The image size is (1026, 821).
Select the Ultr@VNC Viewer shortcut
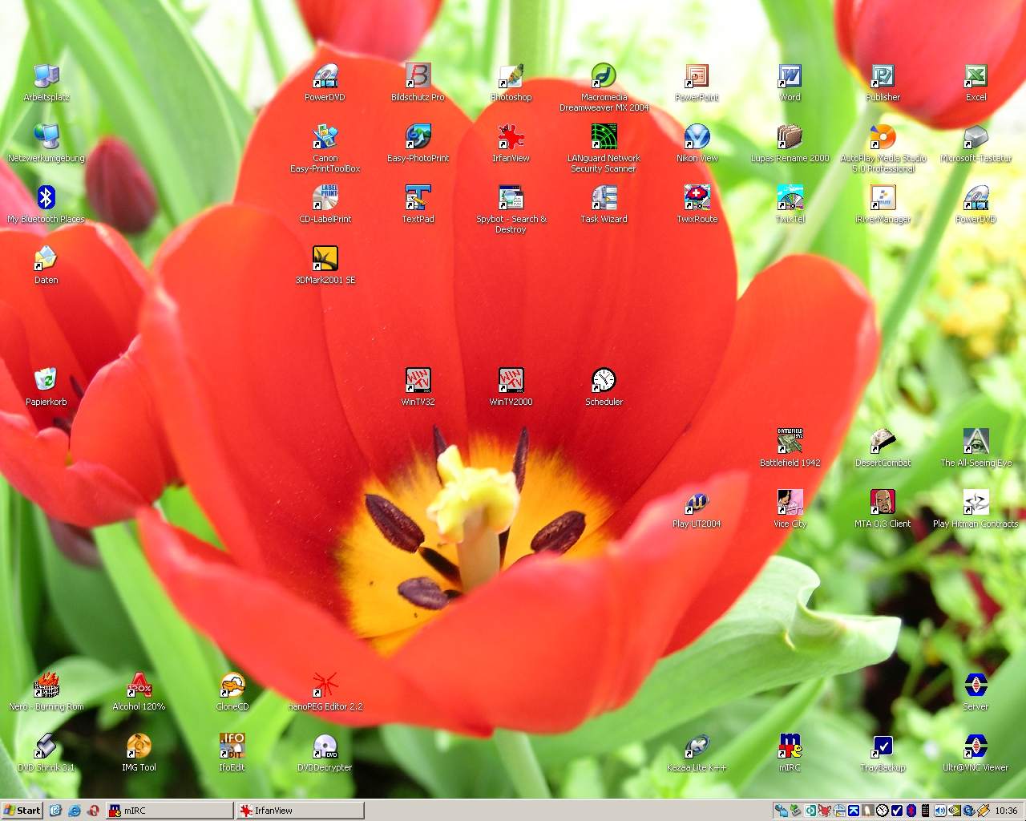click(x=976, y=747)
